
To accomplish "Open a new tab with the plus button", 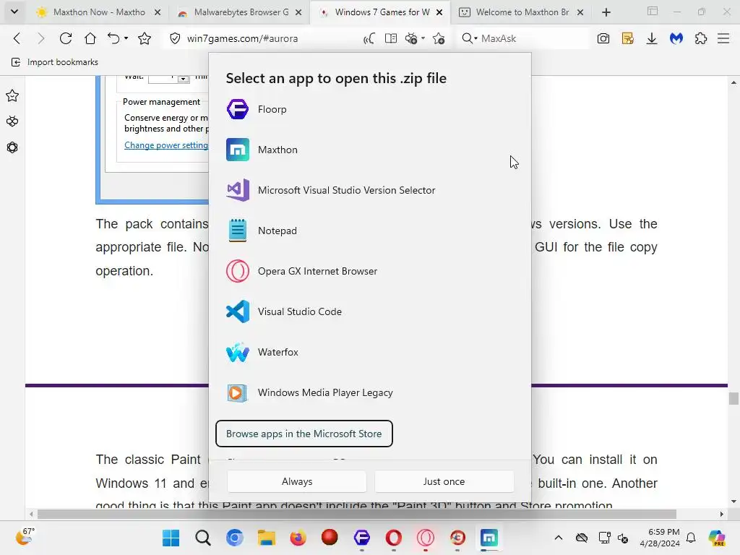I will 606,12.
